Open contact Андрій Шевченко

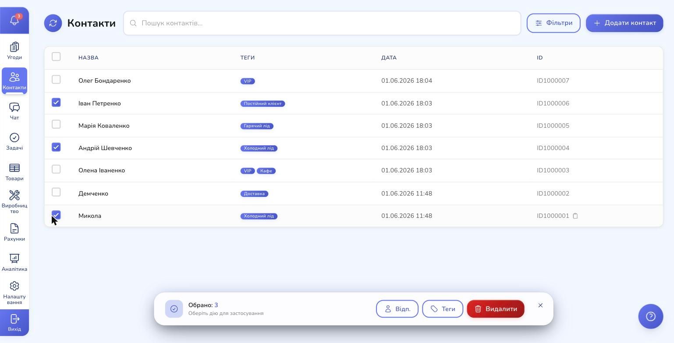pos(105,148)
